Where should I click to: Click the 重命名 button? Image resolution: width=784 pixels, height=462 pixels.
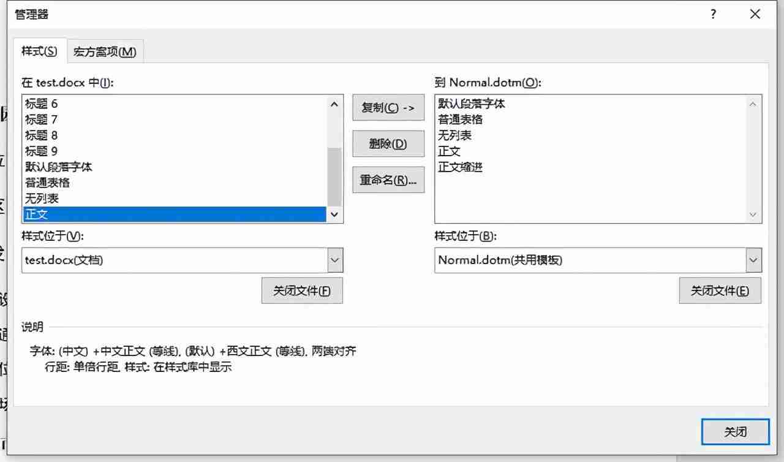tap(388, 180)
